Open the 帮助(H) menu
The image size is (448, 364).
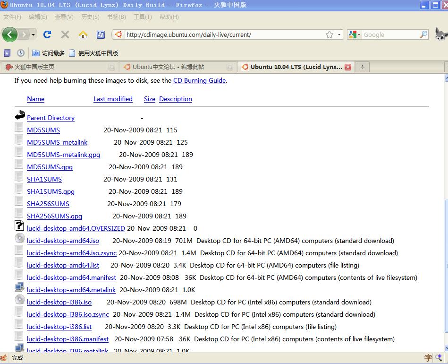pos(169,17)
